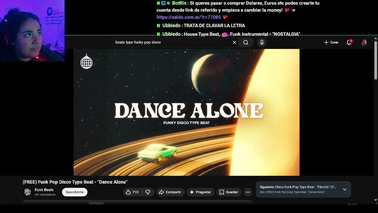Open the account avatar menu
This screenshot has height=213, width=378.
pyautogui.click(x=364, y=42)
